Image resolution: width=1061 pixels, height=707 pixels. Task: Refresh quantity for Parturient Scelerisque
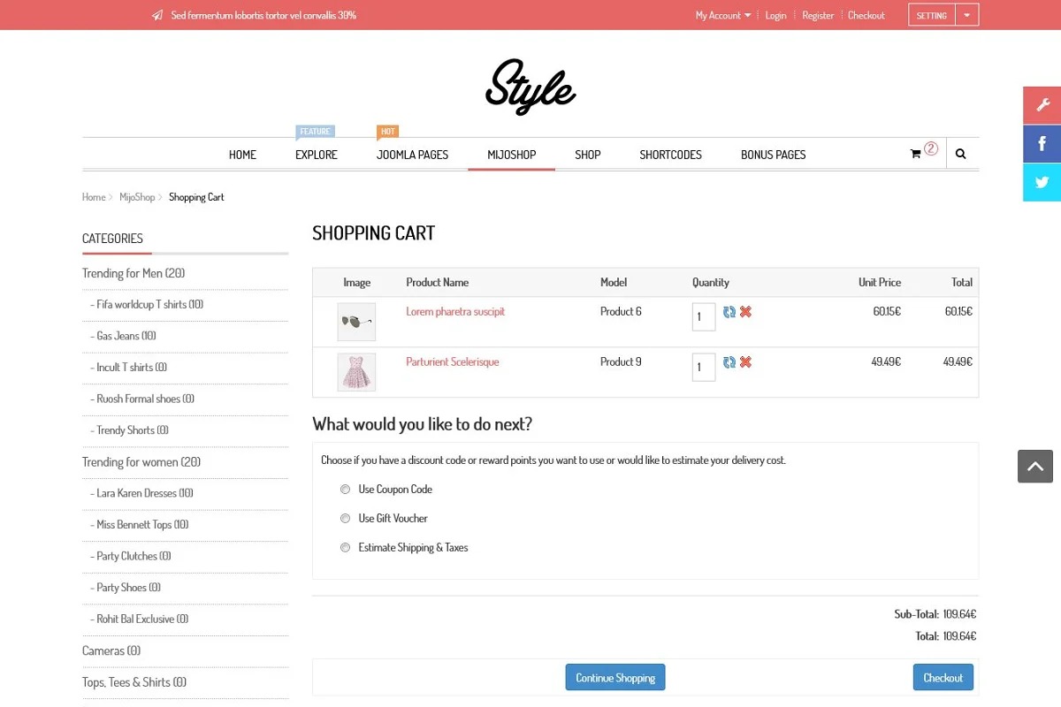click(729, 362)
